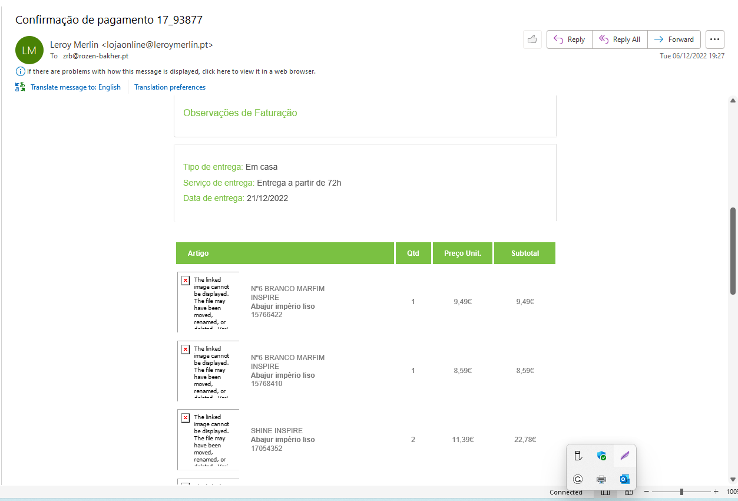Switch to Normal view in the status bar
The height and width of the screenshot is (501, 738).
(605, 492)
